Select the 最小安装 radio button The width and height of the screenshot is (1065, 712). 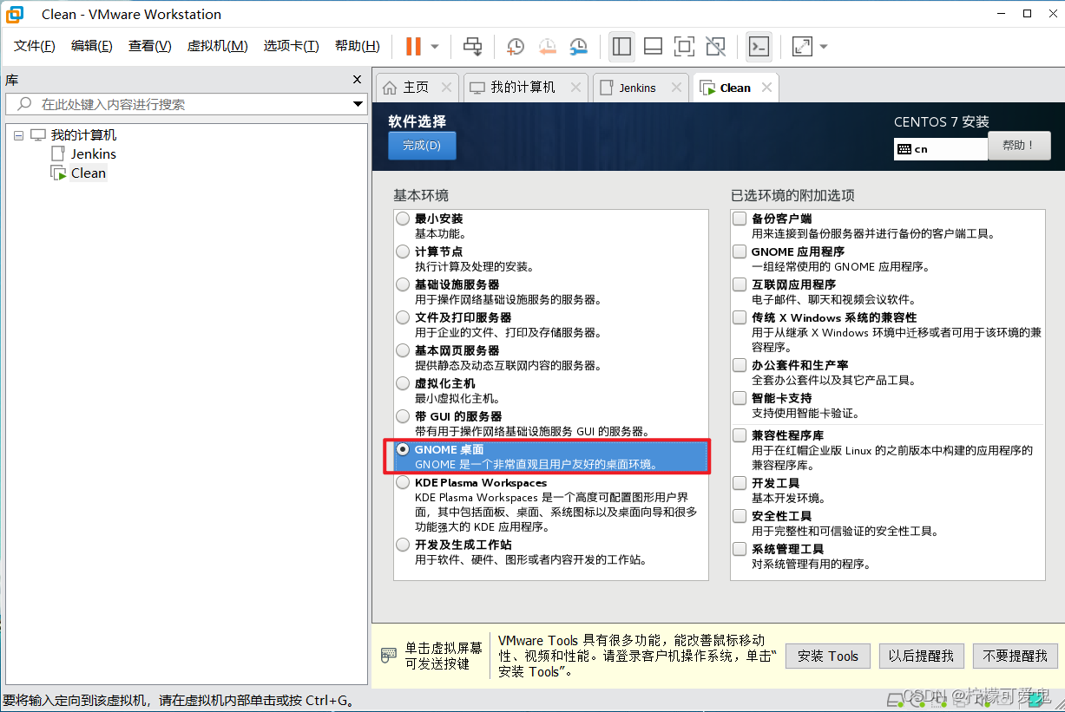403,219
